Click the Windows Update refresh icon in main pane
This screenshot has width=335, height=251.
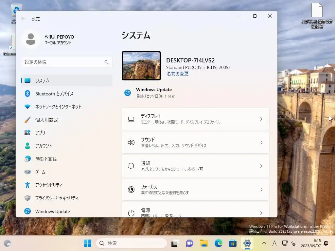(x=128, y=93)
